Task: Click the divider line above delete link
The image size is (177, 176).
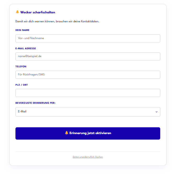Action: point(88,151)
